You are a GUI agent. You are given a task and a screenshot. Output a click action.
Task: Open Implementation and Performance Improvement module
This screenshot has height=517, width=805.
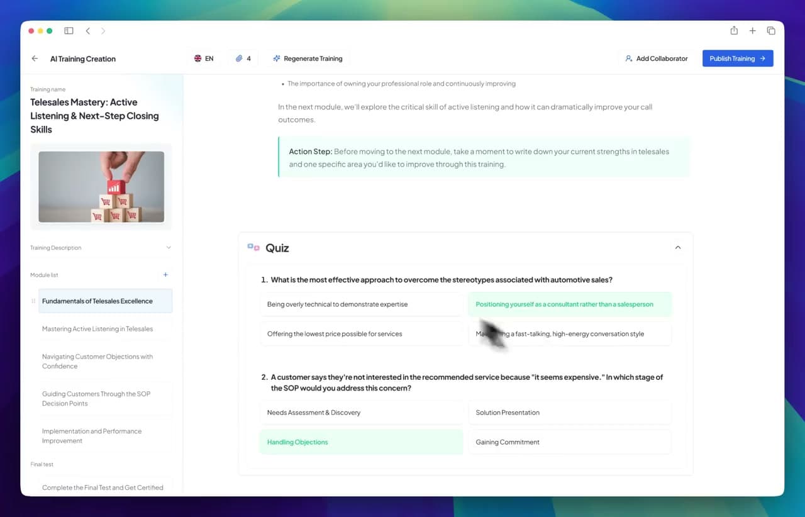[105, 436]
